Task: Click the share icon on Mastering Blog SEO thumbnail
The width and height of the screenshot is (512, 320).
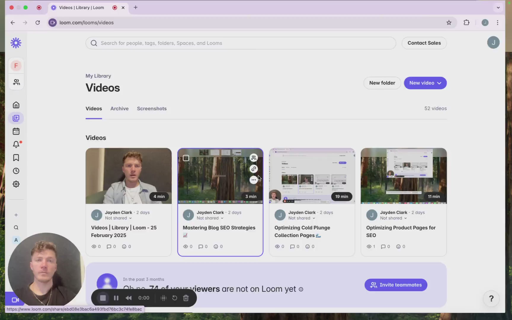Action: (x=253, y=158)
